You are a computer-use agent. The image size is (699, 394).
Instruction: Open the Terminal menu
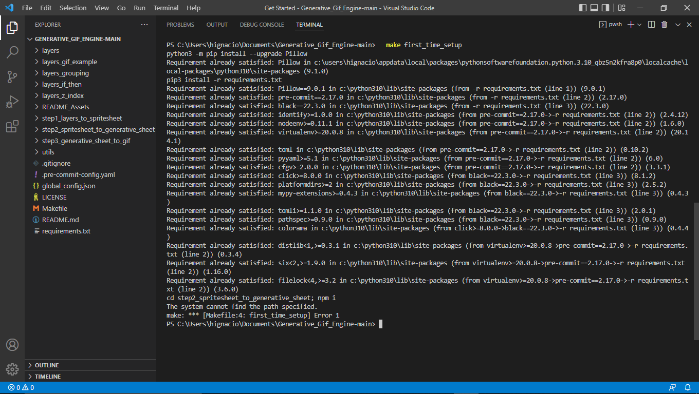166,8
